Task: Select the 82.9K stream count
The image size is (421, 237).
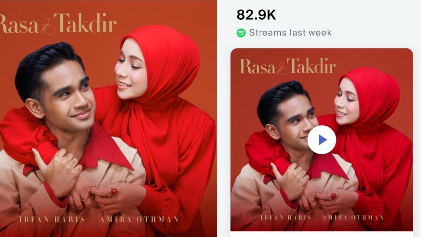Action: click(x=256, y=15)
